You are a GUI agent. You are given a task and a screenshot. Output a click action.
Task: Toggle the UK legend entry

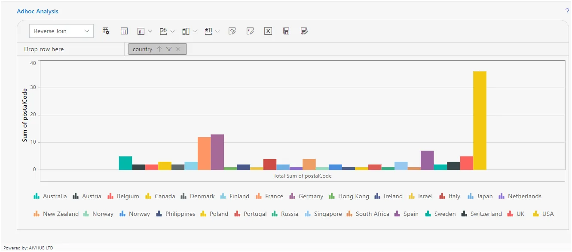point(516,214)
